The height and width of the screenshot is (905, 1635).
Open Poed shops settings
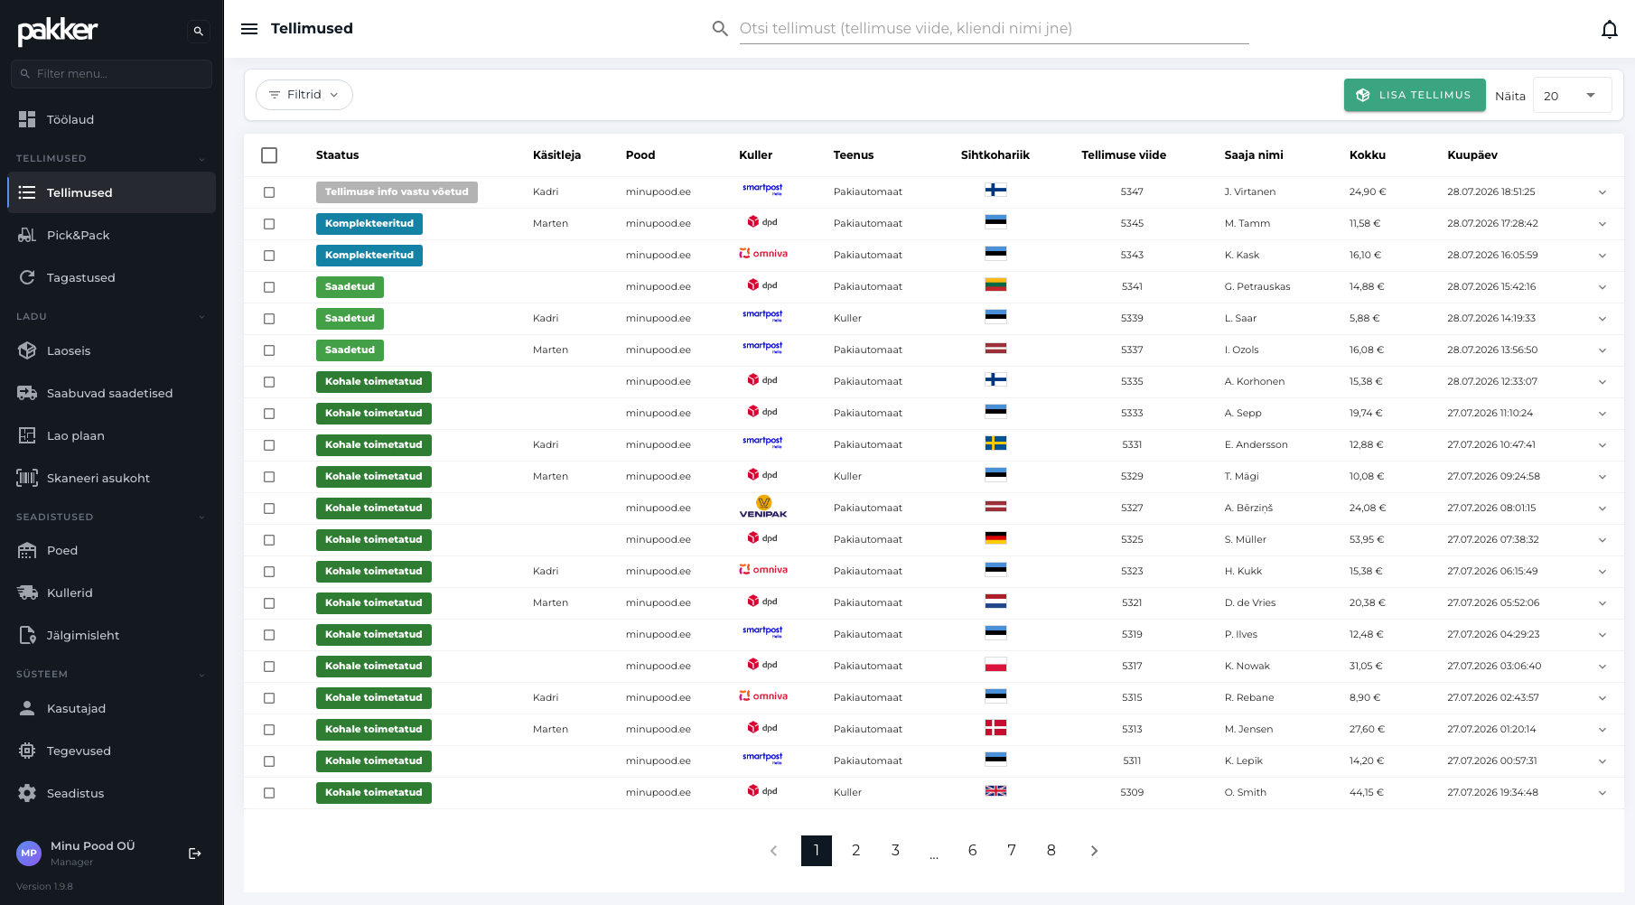point(111,550)
